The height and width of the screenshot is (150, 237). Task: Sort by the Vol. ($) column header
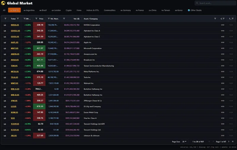click(x=76, y=19)
